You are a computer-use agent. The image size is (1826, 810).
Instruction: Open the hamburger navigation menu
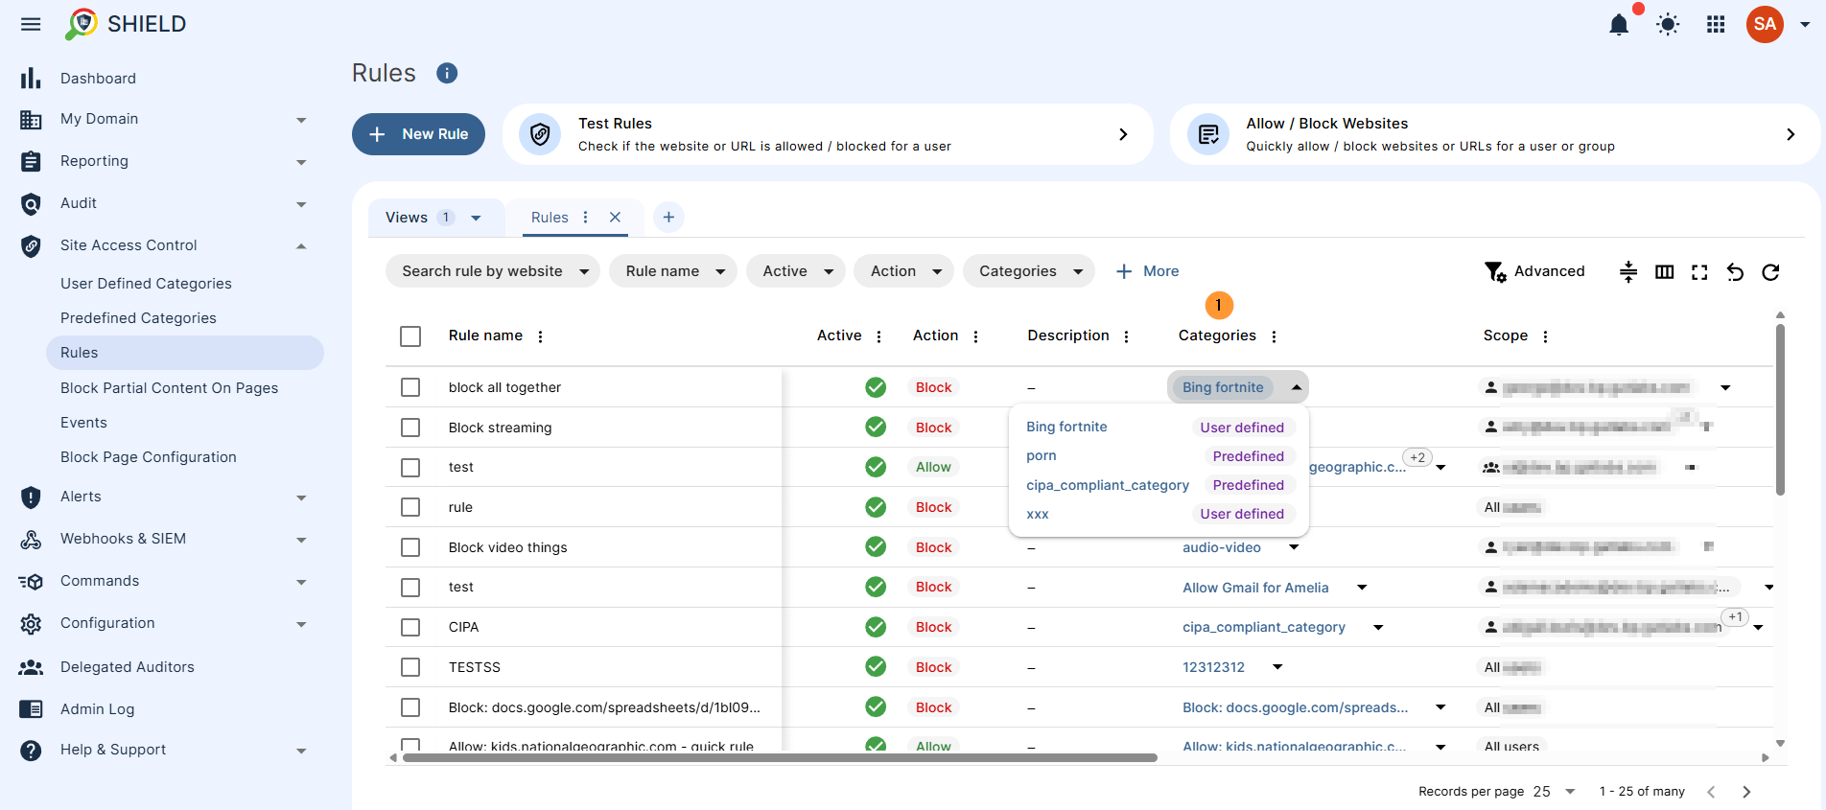tap(31, 24)
